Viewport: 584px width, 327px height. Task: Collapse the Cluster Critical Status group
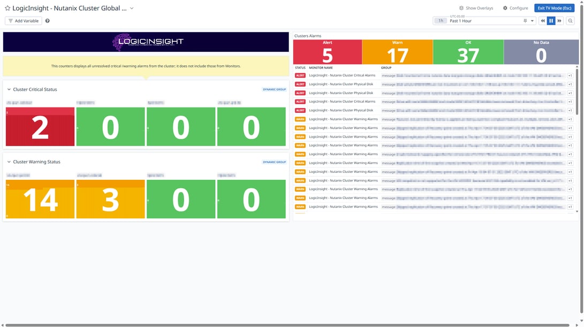[9, 89]
